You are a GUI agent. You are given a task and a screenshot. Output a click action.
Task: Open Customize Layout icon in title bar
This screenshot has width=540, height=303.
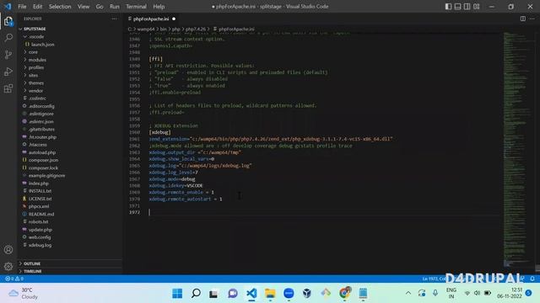[476, 7]
